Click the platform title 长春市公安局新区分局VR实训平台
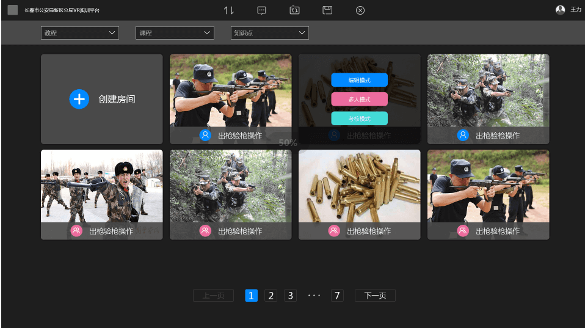Viewport: 585px width, 328px height. pyautogui.click(x=62, y=10)
